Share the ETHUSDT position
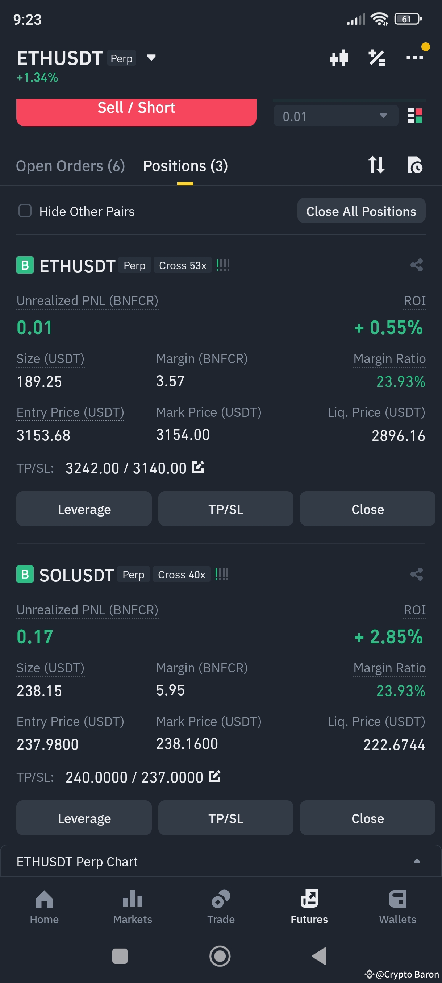This screenshot has width=442, height=983. (x=417, y=265)
